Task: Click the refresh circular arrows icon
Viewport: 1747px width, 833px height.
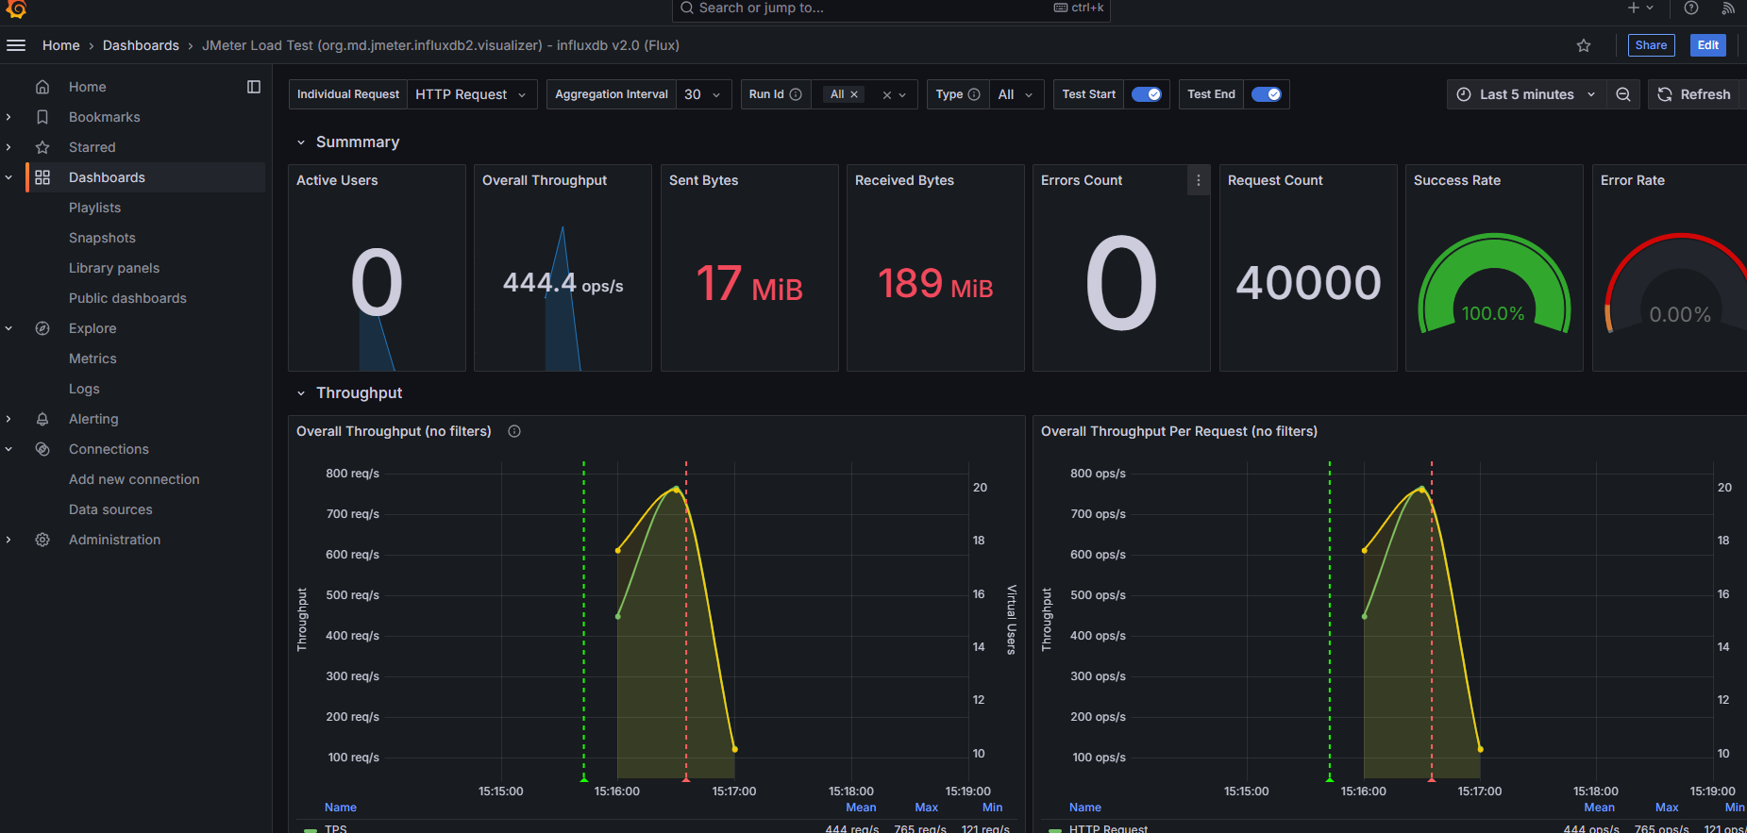Action: click(1665, 94)
